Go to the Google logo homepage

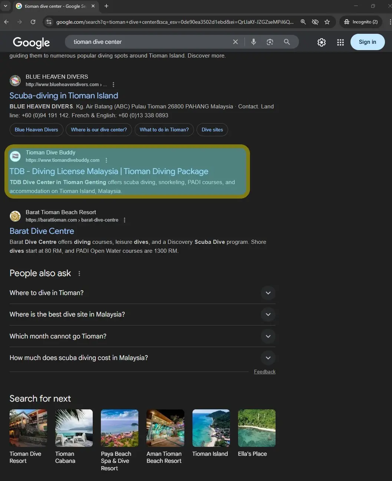tap(31, 42)
